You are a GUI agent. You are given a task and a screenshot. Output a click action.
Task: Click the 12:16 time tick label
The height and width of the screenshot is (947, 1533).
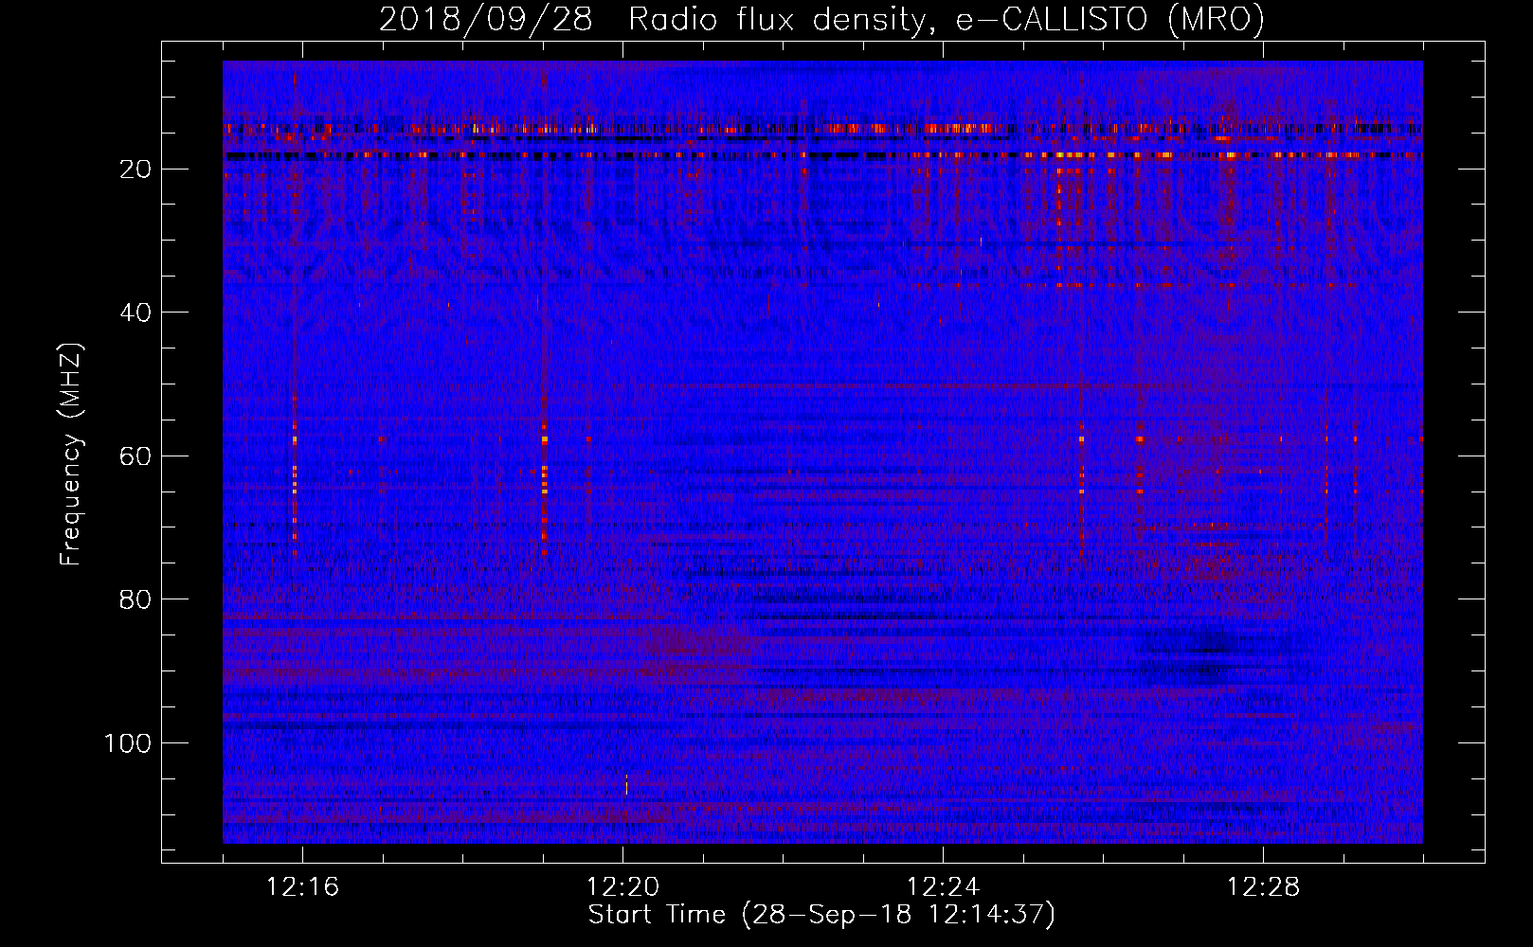[302, 887]
